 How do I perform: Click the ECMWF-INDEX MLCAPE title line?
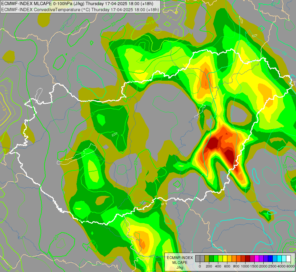(77, 4)
